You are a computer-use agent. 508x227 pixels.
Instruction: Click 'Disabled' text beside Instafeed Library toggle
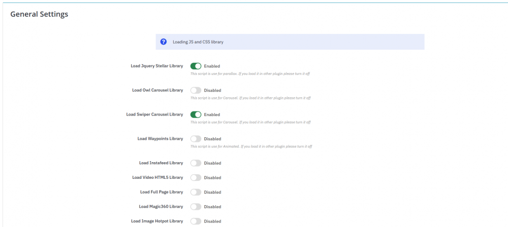pos(212,163)
